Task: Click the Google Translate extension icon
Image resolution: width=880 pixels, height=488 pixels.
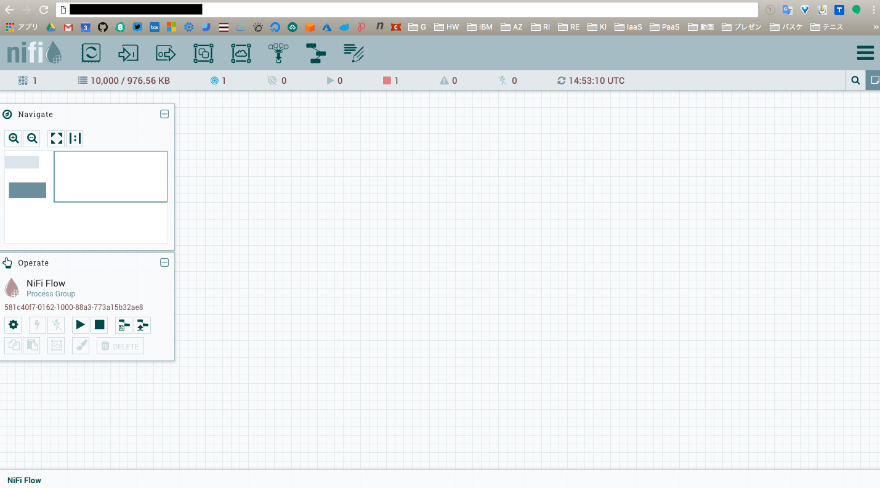Action: 787,9
